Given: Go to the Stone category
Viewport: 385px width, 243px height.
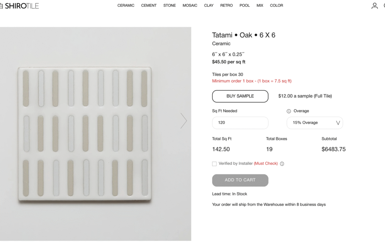Looking at the screenshot, I should tap(170, 6).
